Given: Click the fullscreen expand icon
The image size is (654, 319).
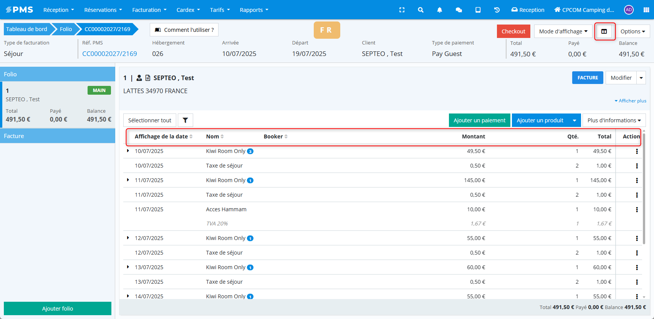Looking at the screenshot, I should [402, 10].
